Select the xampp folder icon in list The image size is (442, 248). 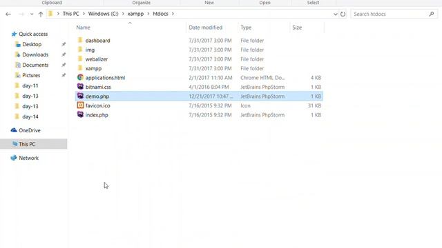80,68
